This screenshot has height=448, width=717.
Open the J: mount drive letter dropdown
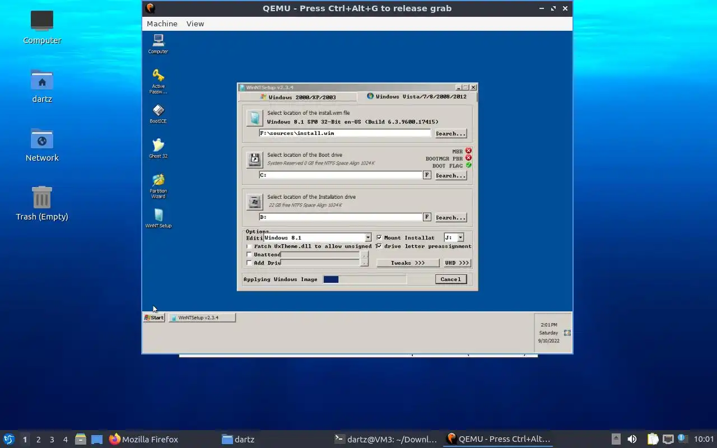pos(460,238)
